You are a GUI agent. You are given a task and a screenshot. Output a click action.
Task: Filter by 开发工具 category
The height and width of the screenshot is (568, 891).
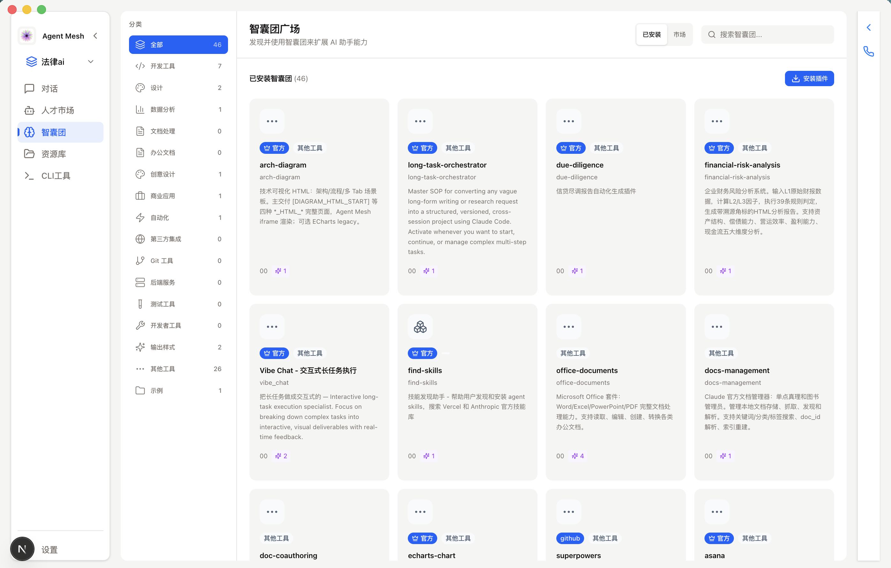tap(178, 66)
